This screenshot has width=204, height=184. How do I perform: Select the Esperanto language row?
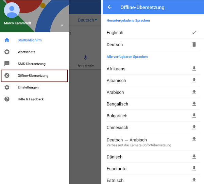click(x=153, y=168)
